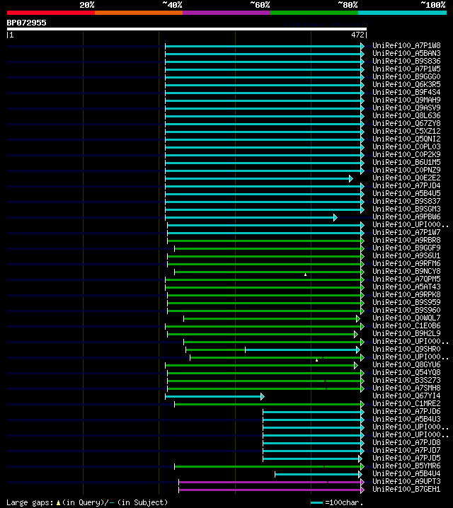Click the purple alignment bar for UniRef100_A9UPT3
Viewport: 453px width, 508px height.
coord(270,482)
